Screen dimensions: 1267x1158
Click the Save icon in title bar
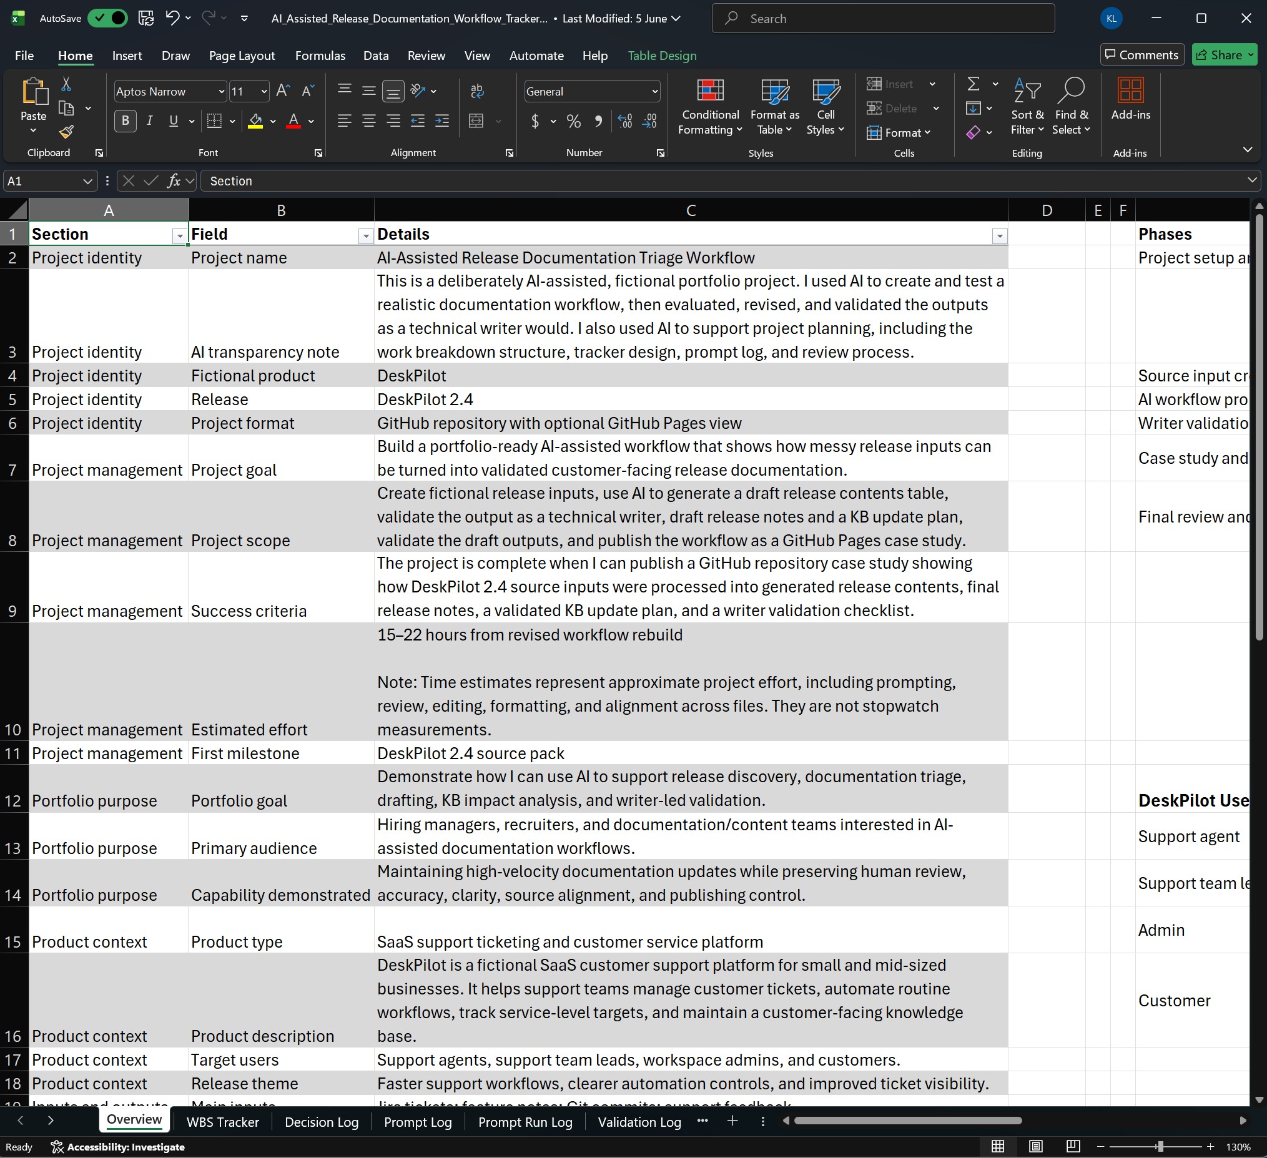(145, 18)
